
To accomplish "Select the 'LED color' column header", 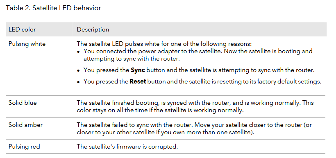I will pos(22,29).
